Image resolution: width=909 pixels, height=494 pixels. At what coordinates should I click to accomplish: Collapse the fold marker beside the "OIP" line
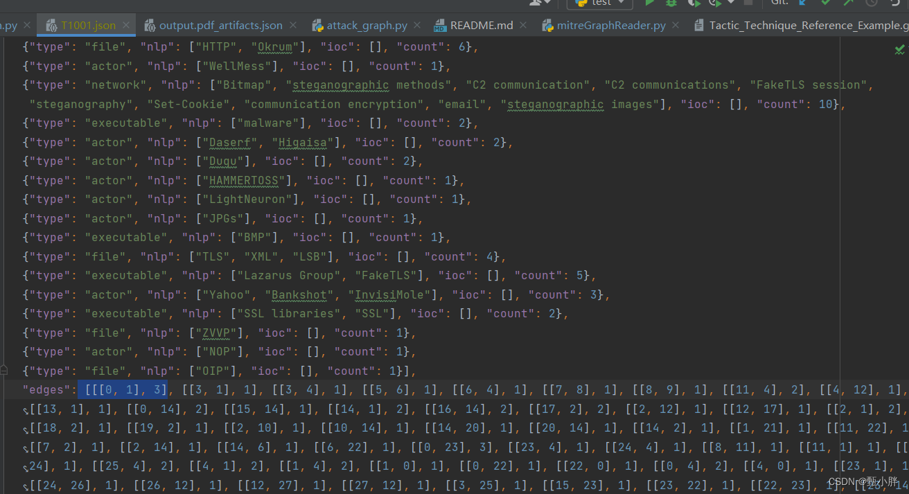(4, 370)
